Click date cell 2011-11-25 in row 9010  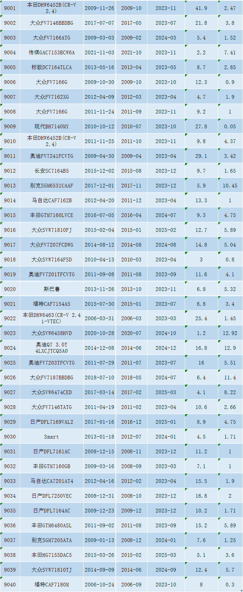100,141
